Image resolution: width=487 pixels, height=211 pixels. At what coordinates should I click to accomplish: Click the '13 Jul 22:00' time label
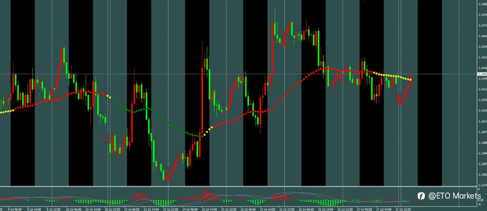[171, 209]
